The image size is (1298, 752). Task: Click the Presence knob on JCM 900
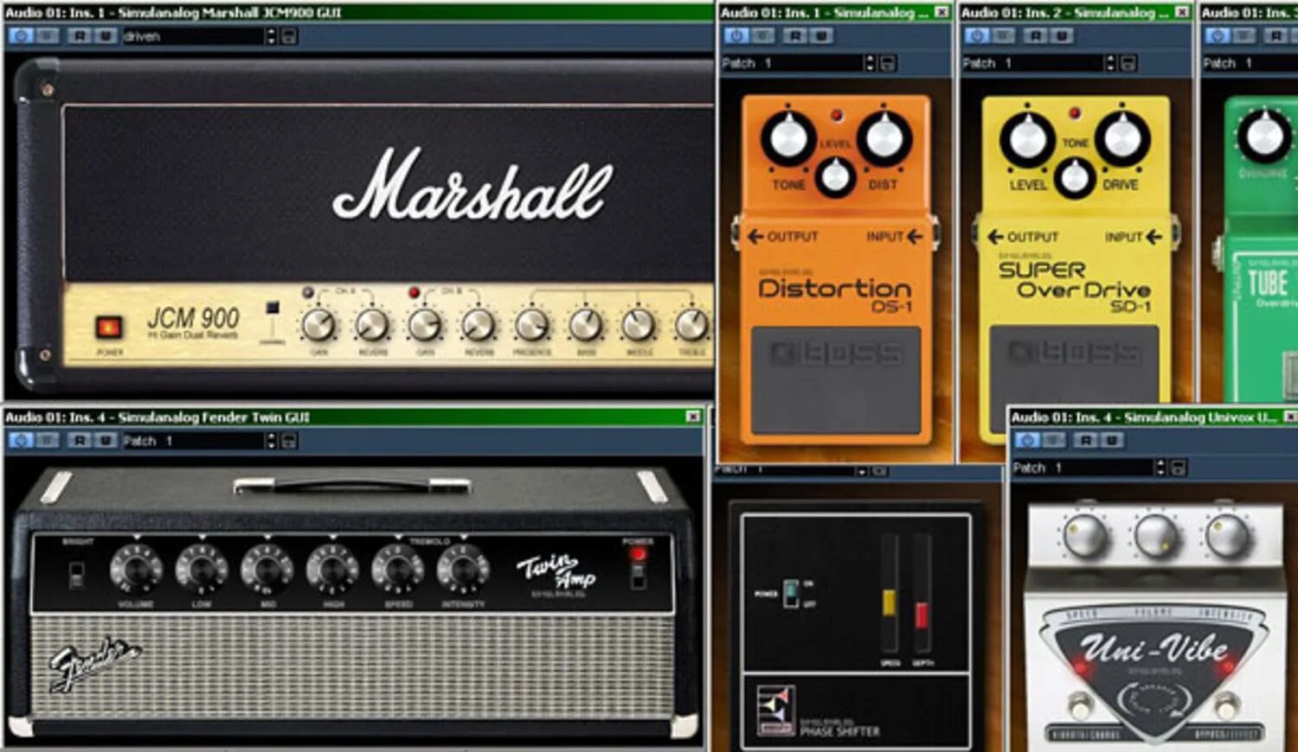click(x=531, y=325)
